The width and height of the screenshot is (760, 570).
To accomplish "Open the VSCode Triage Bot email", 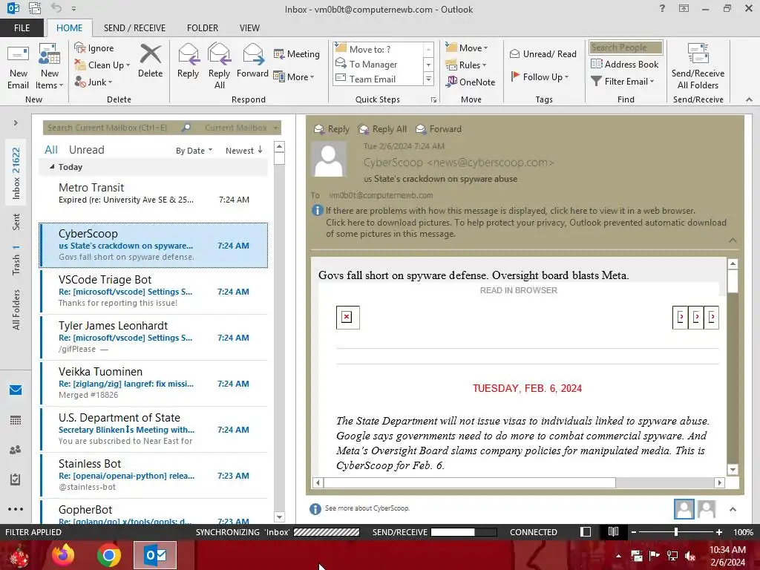I will (153, 291).
